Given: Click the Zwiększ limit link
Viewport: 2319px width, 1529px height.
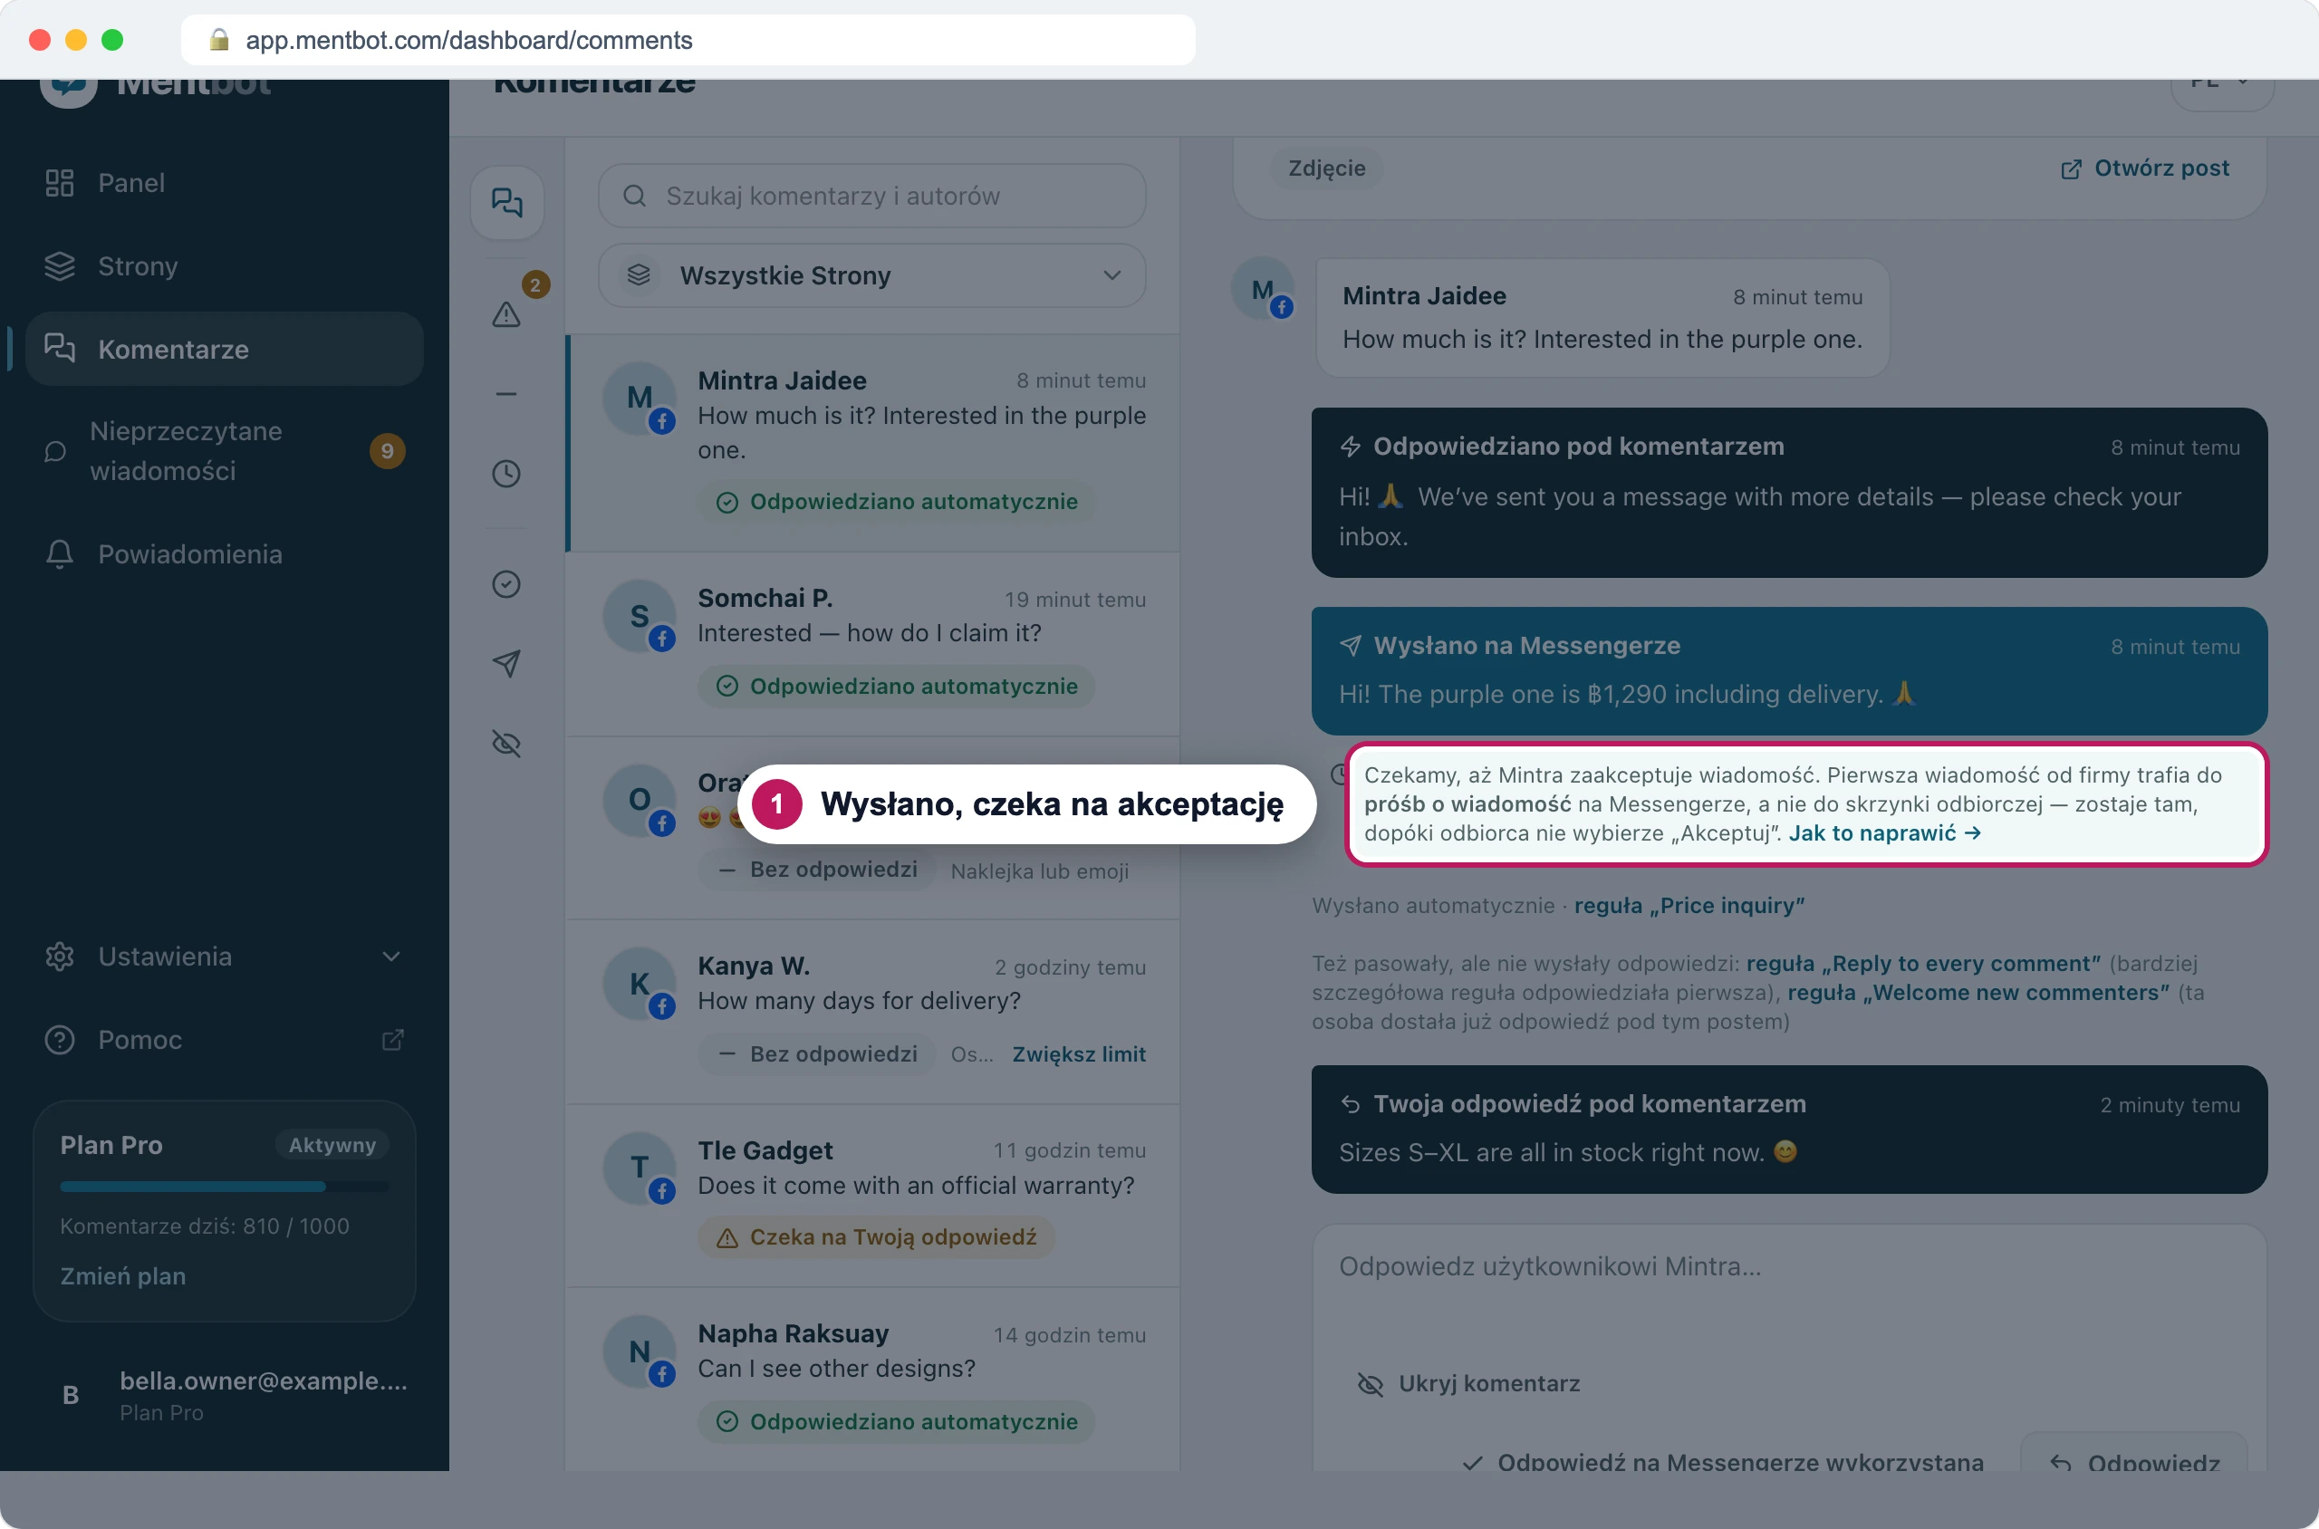Looking at the screenshot, I should coord(1079,1054).
